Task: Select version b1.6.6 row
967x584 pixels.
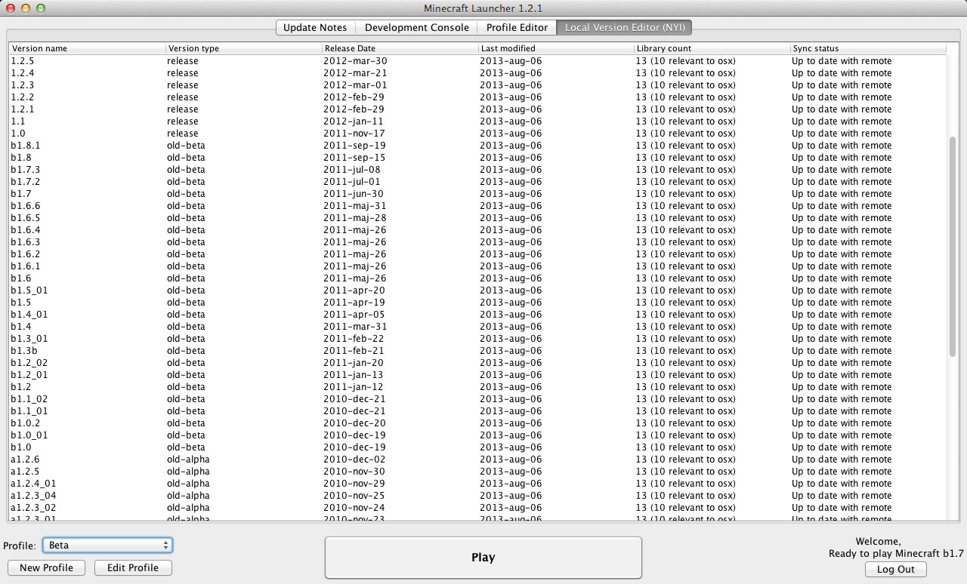Action: pyautogui.click(x=478, y=206)
